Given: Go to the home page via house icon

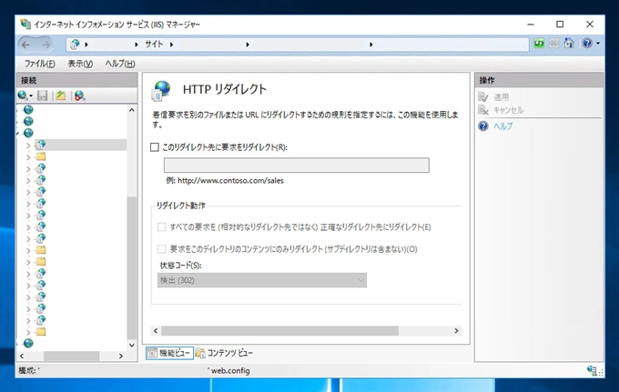Looking at the screenshot, I should tap(569, 43).
